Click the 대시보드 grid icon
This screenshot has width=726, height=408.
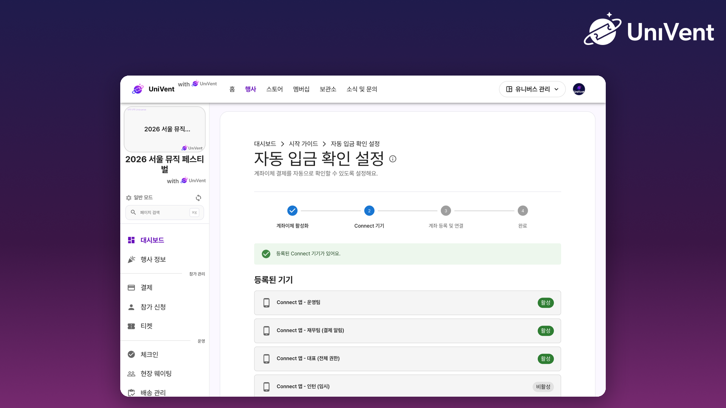click(131, 240)
